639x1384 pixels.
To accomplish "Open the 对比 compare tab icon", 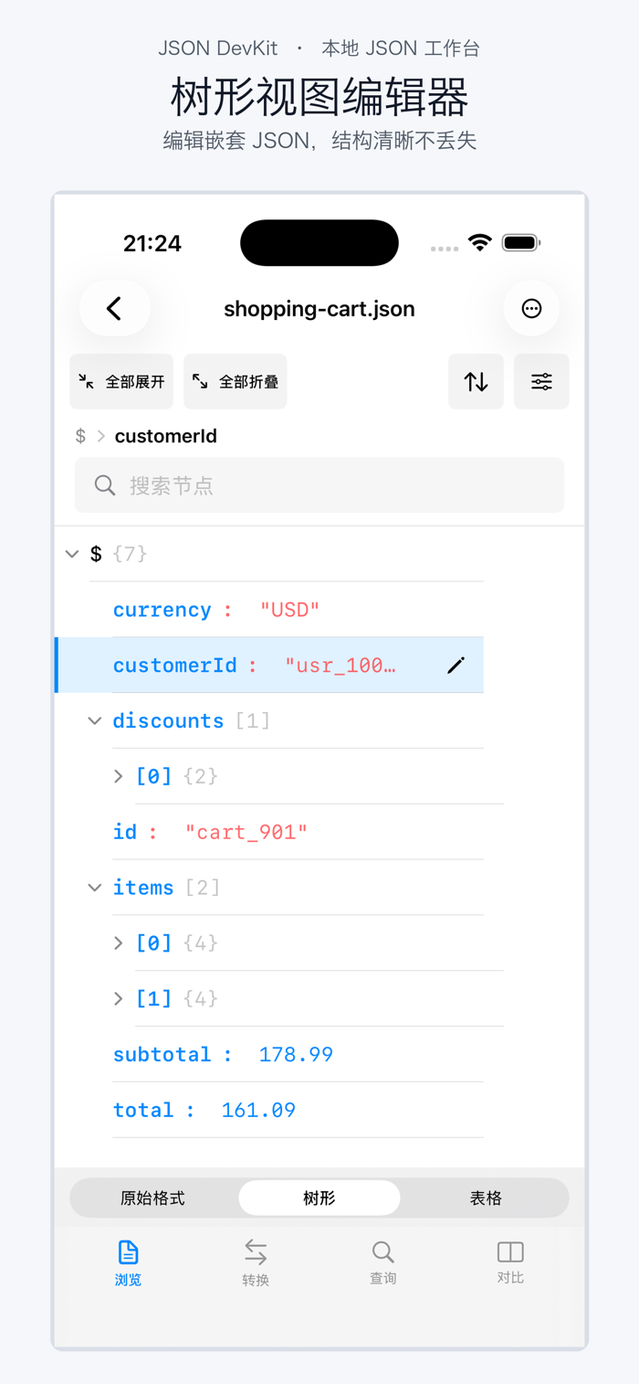I will 510,1251.
